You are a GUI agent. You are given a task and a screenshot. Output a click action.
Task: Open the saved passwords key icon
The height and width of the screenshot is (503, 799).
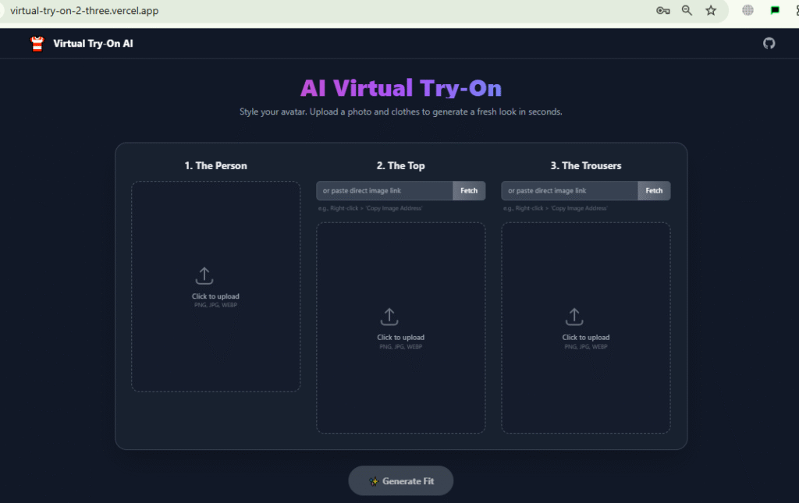(x=662, y=10)
